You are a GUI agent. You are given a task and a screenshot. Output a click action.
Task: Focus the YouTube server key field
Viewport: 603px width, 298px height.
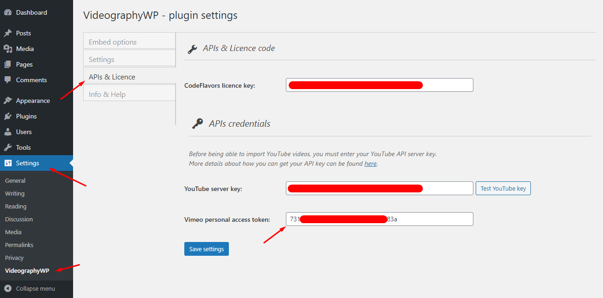point(379,188)
